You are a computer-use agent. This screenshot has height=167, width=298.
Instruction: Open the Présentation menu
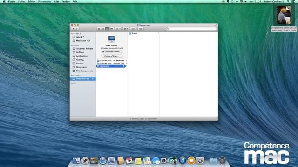[x=45, y=1]
